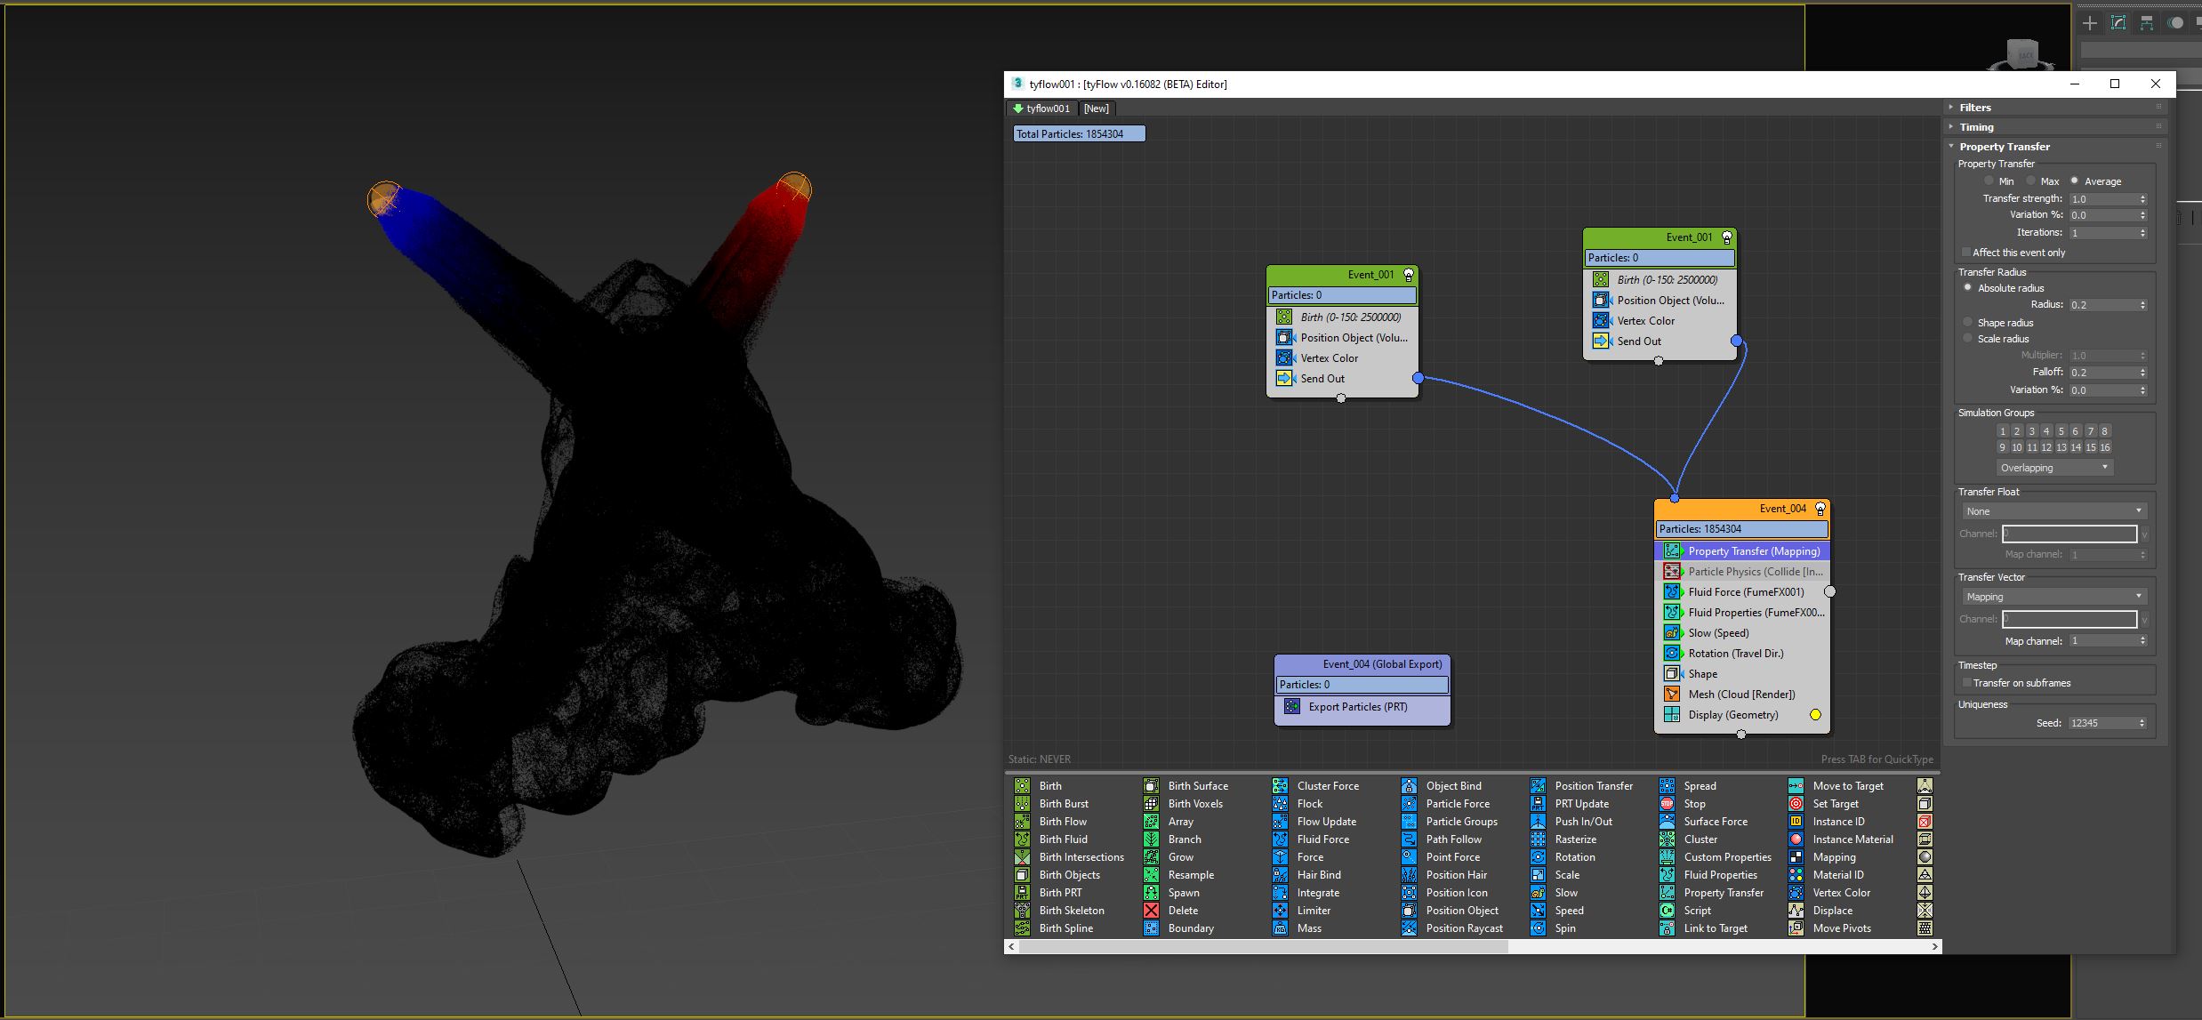The width and height of the screenshot is (2202, 1020).
Task: Enable Affect this event only checkbox
Action: coord(1966,253)
